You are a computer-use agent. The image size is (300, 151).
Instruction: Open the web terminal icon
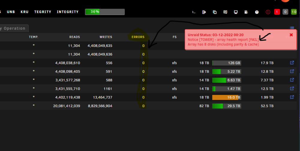[193, 12]
